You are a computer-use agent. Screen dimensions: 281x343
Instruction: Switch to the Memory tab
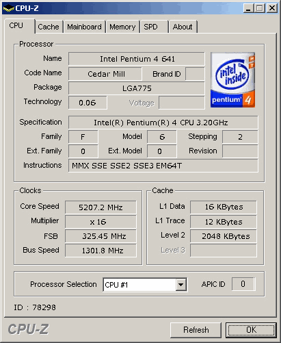pyautogui.click(x=122, y=27)
